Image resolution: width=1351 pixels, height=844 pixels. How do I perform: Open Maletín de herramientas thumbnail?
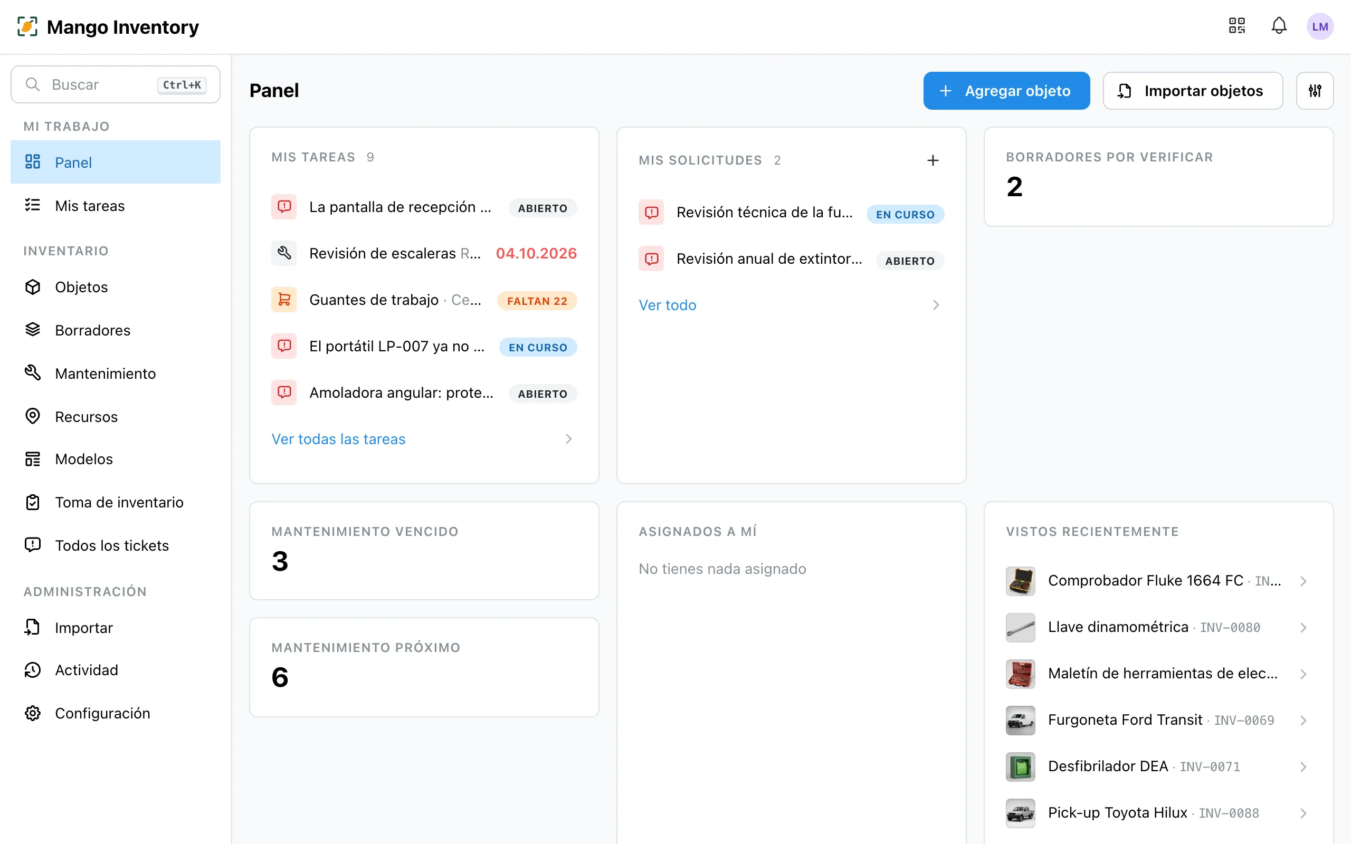1021,674
